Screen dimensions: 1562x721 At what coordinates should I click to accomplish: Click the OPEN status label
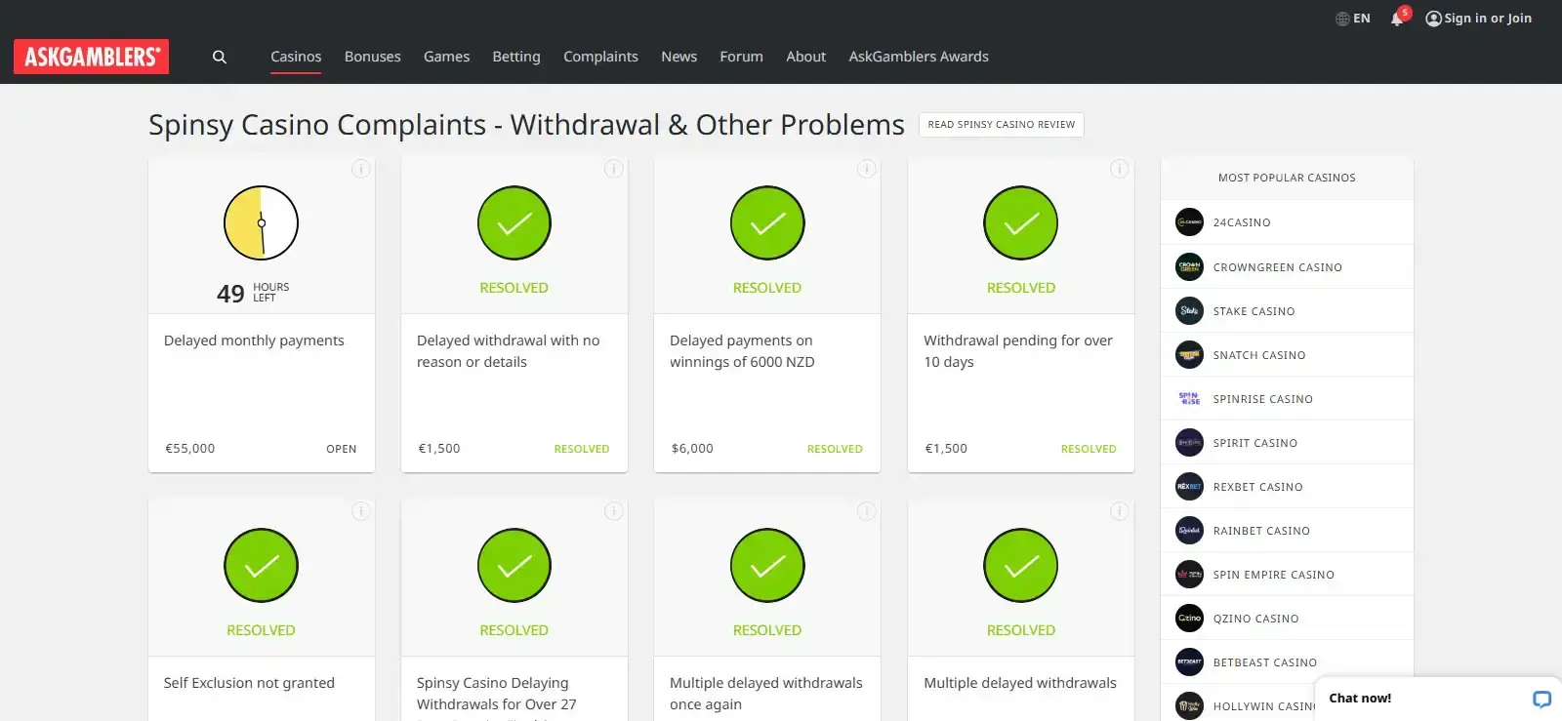(x=341, y=449)
